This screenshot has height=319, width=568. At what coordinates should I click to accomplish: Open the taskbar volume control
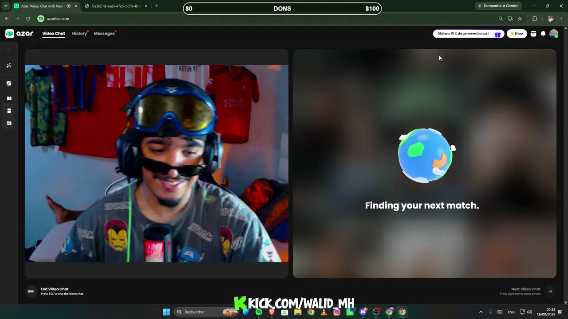tap(529, 312)
